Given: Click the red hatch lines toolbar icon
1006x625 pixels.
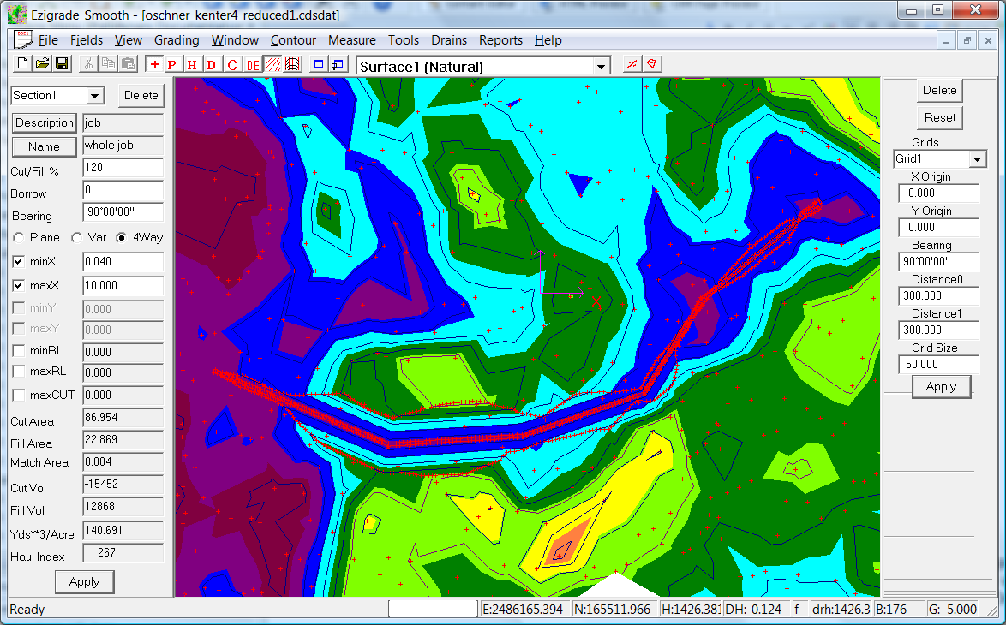Looking at the screenshot, I should click(272, 65).
